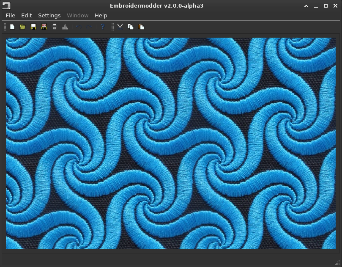Click the file toolbar drag handle

pos(5,27)
